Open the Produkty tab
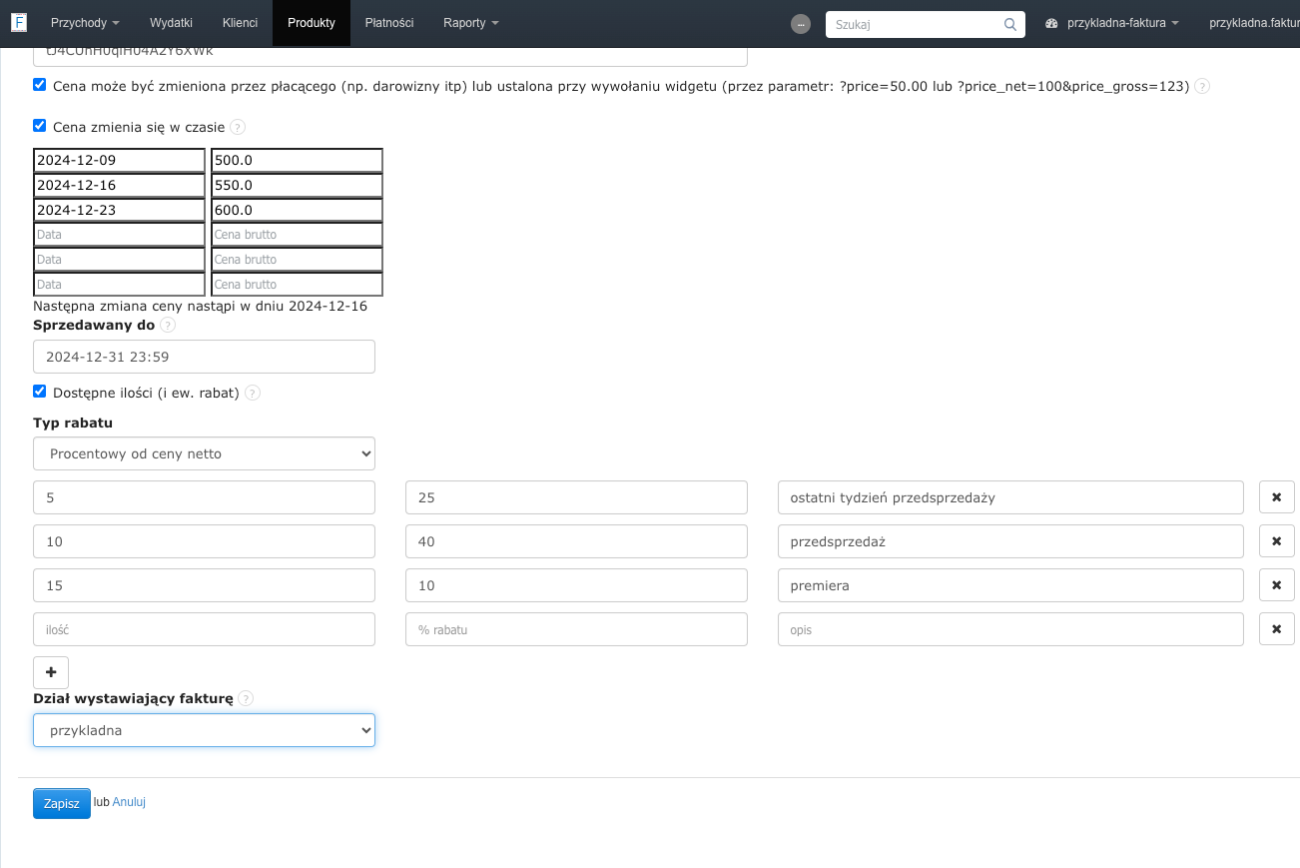Image resolution: width=1300 pixels, height=868 pixels. coord(312,23)
